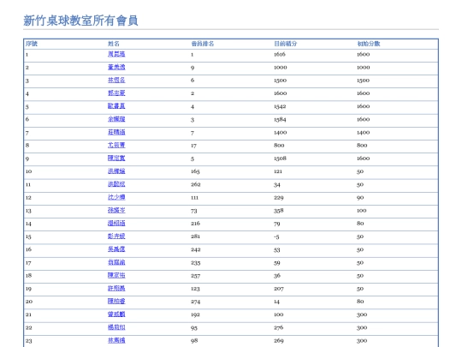Viewport: 462px width, 347px height.
Task: Open the member name link in row 8
Action: click(x=116, y=145)
